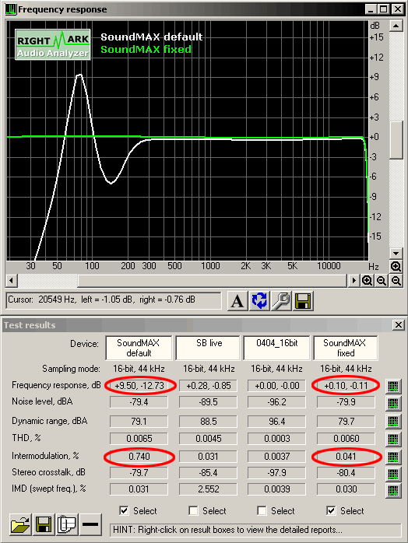Open Dynamic range graph icon

coord(393,422)
